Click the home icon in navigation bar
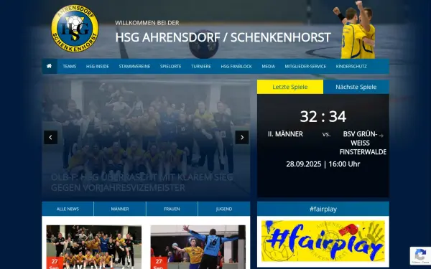Image resolution: width=431 pixels, height=269 pixels. [49, 66]
